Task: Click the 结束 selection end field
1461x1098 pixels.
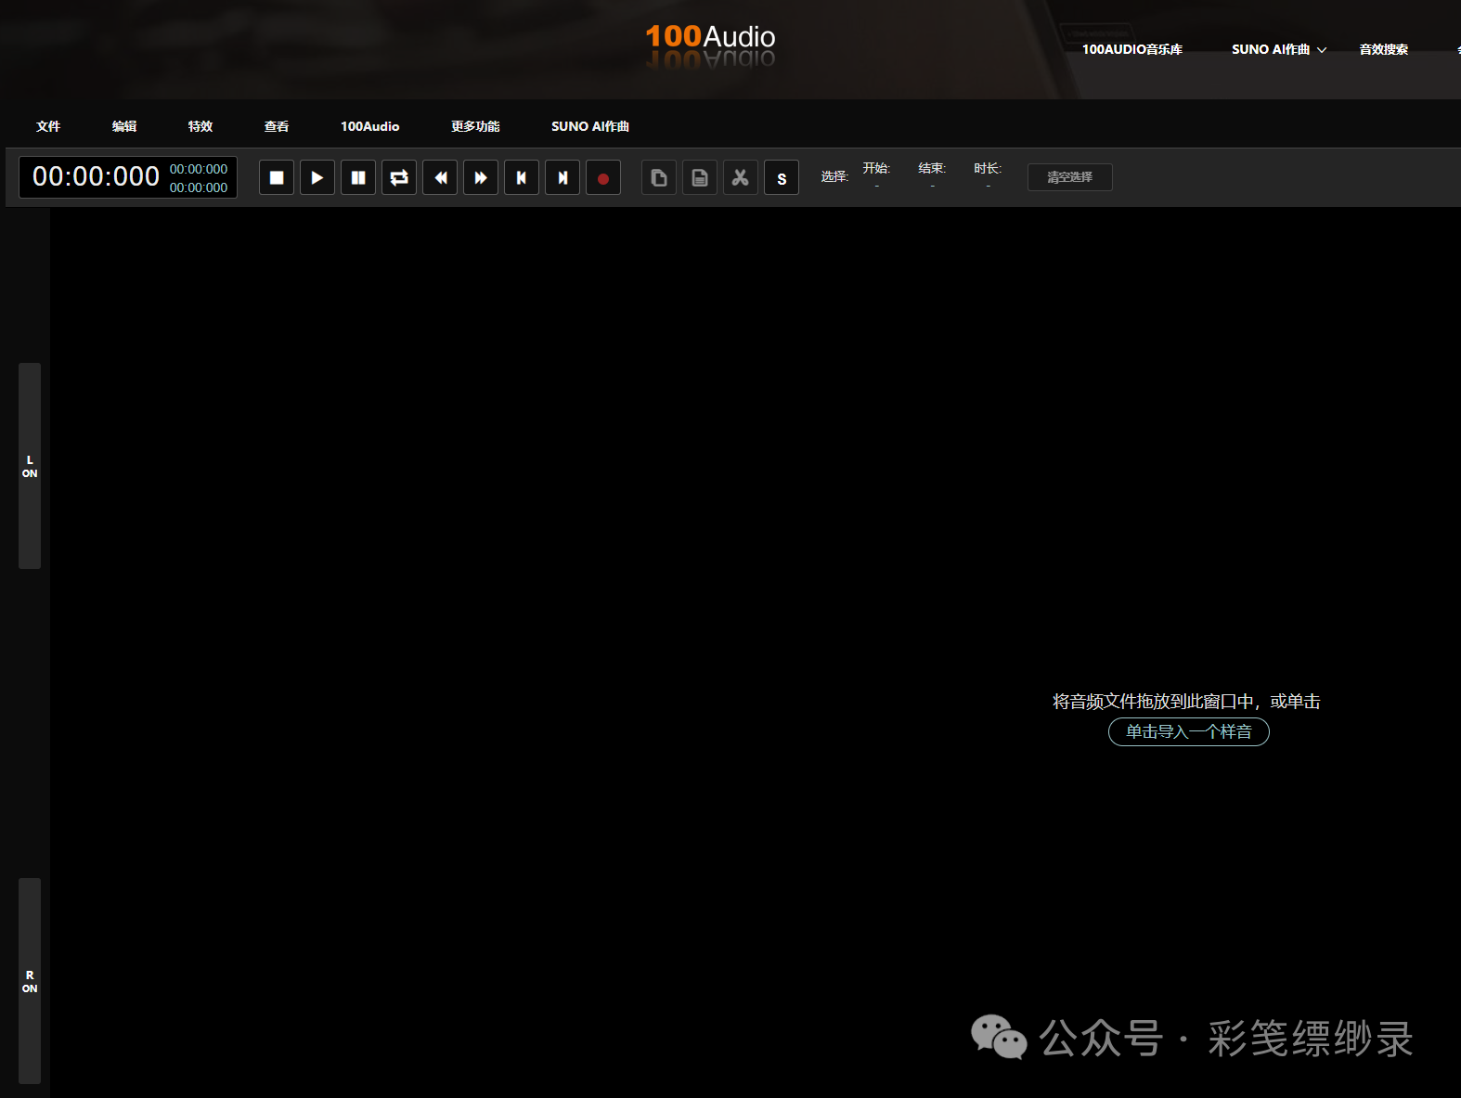Action: 932,176
